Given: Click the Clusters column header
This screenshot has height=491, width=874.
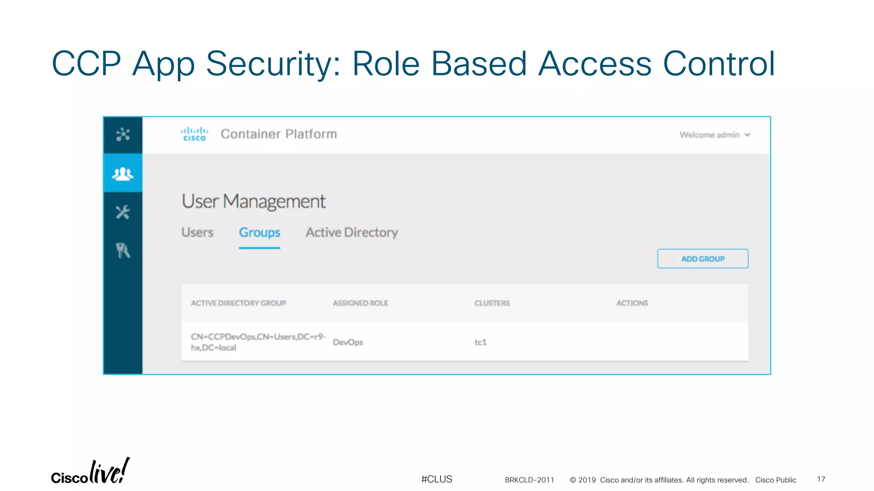Looking at the screenshot, I should pos(492,303).
